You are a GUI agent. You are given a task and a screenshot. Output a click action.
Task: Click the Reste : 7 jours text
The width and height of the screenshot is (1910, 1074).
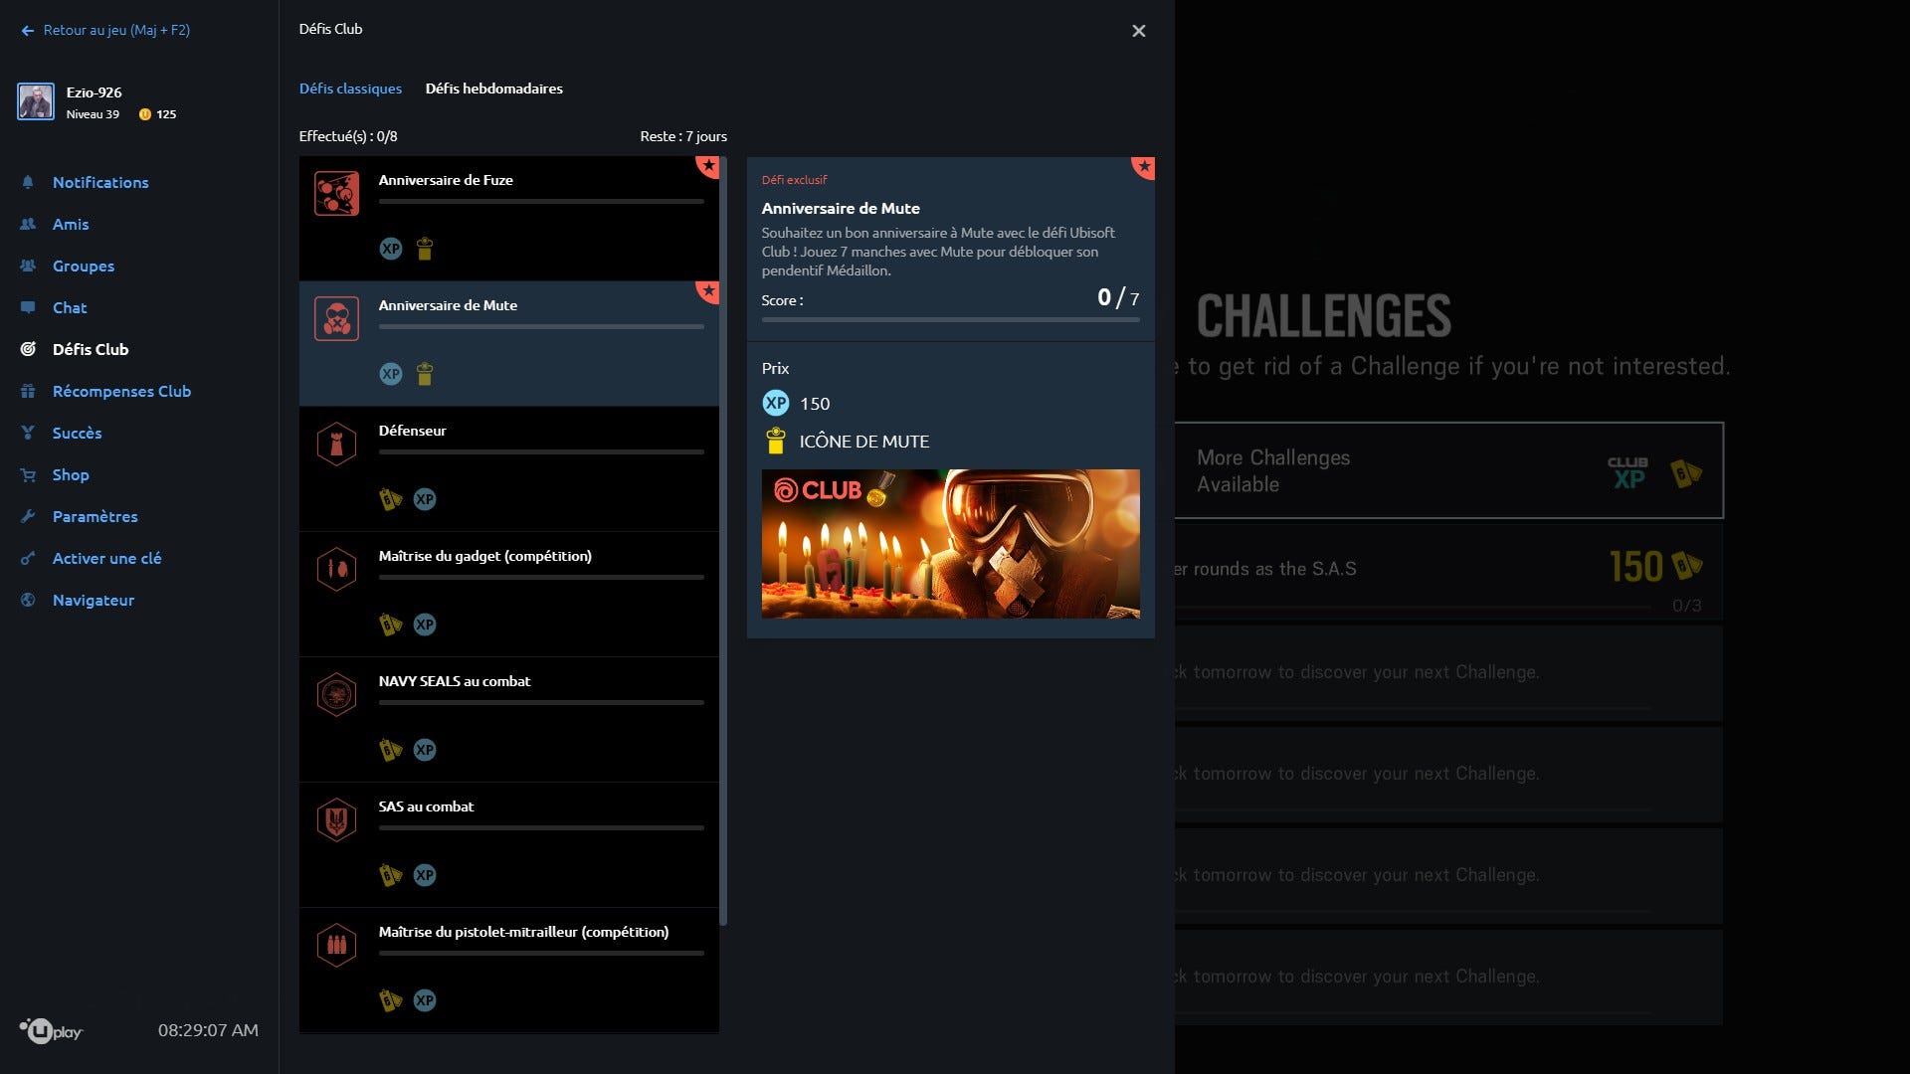click(x=683, y=136)
